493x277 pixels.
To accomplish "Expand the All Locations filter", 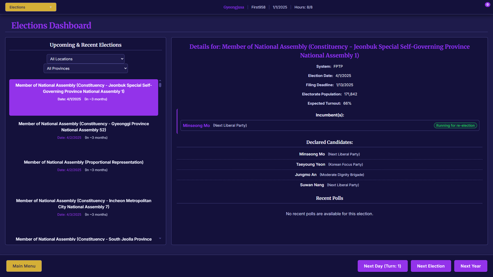I will coord(86,59).
